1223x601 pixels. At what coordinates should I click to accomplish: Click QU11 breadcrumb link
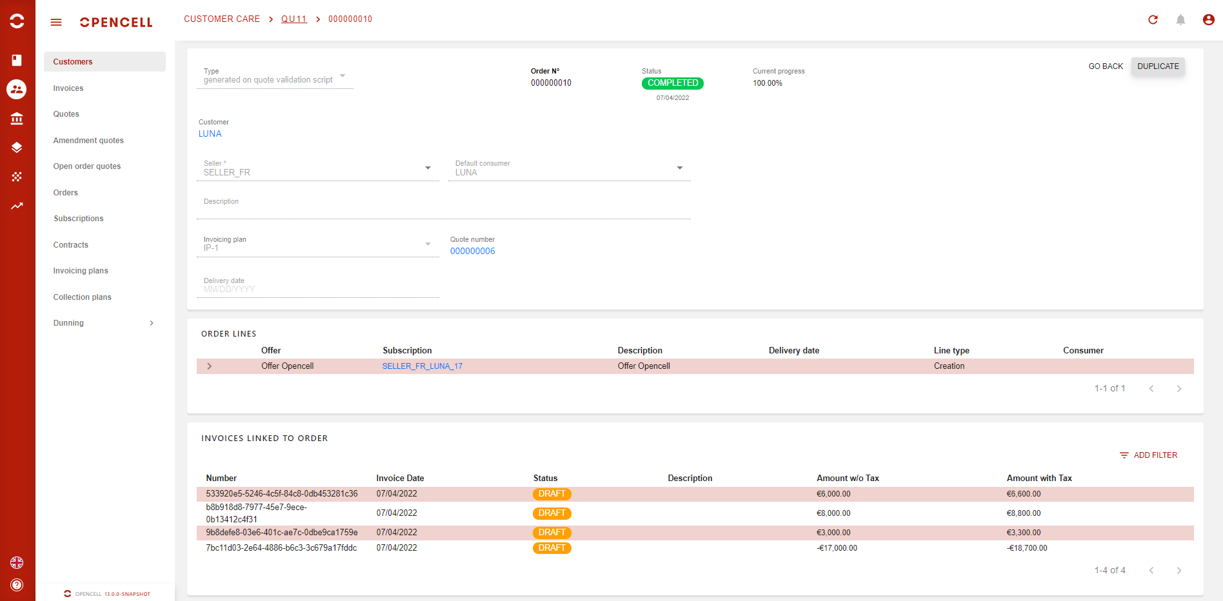click(x=294, y=19)
